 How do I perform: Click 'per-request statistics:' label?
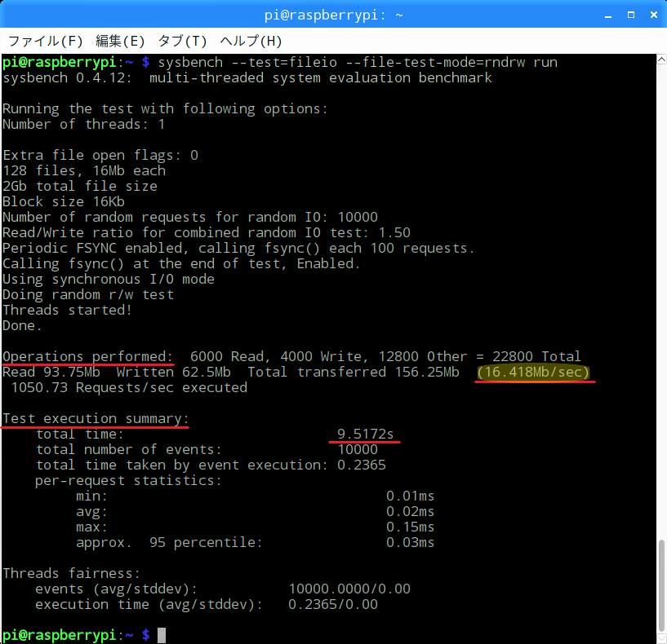click(x=128, y=481)
